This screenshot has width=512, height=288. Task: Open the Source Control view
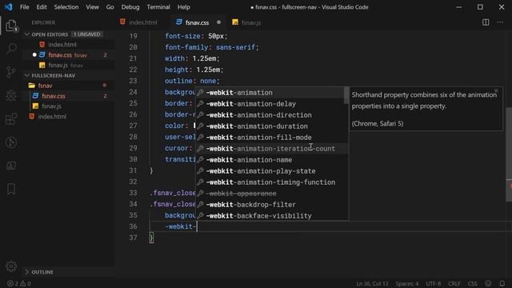tap(11, 72)
